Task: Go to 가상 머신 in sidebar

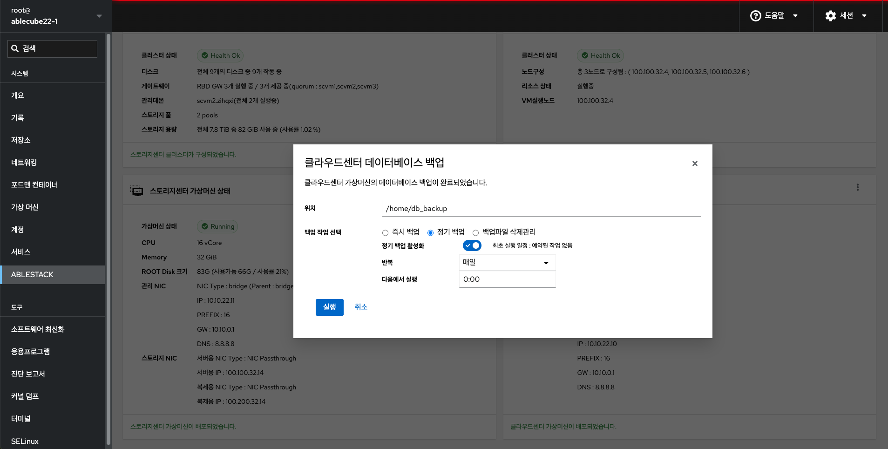Action: [25, 207]
